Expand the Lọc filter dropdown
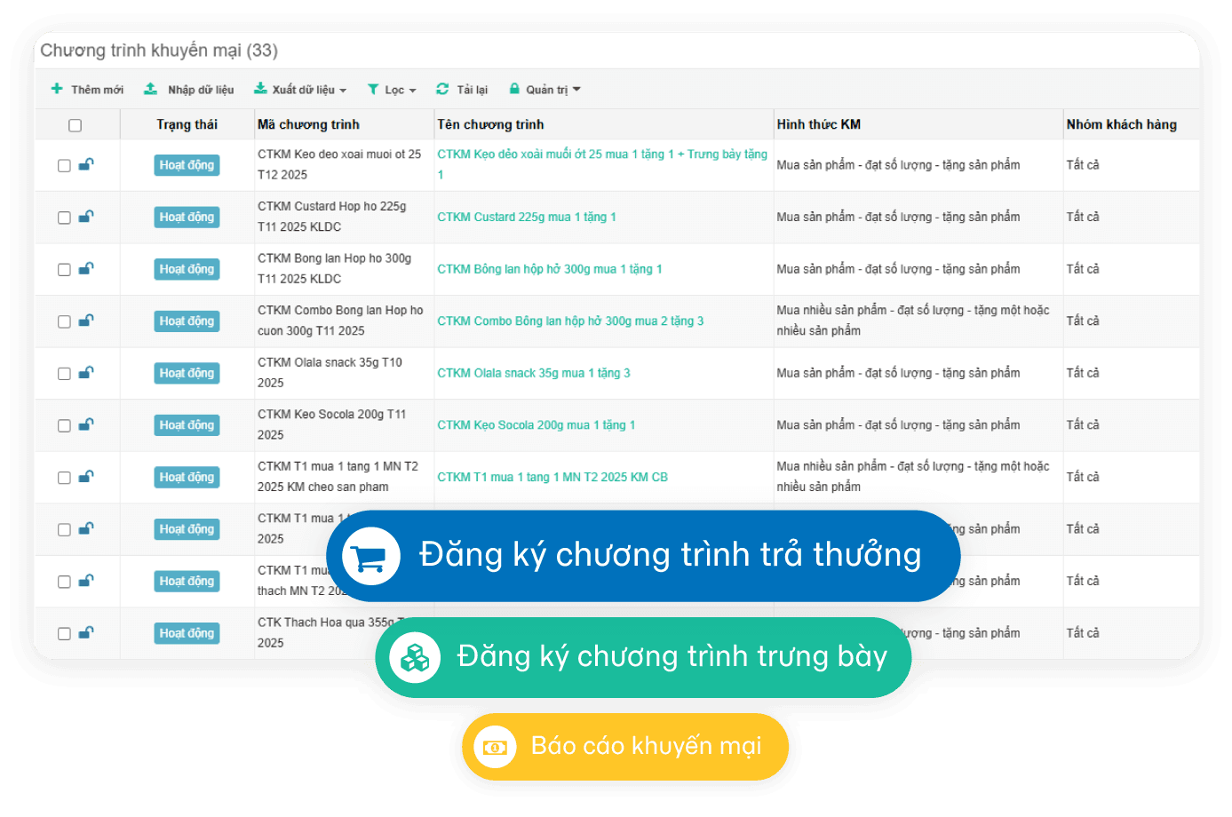The image size is (1232, 817). [393, 90]
